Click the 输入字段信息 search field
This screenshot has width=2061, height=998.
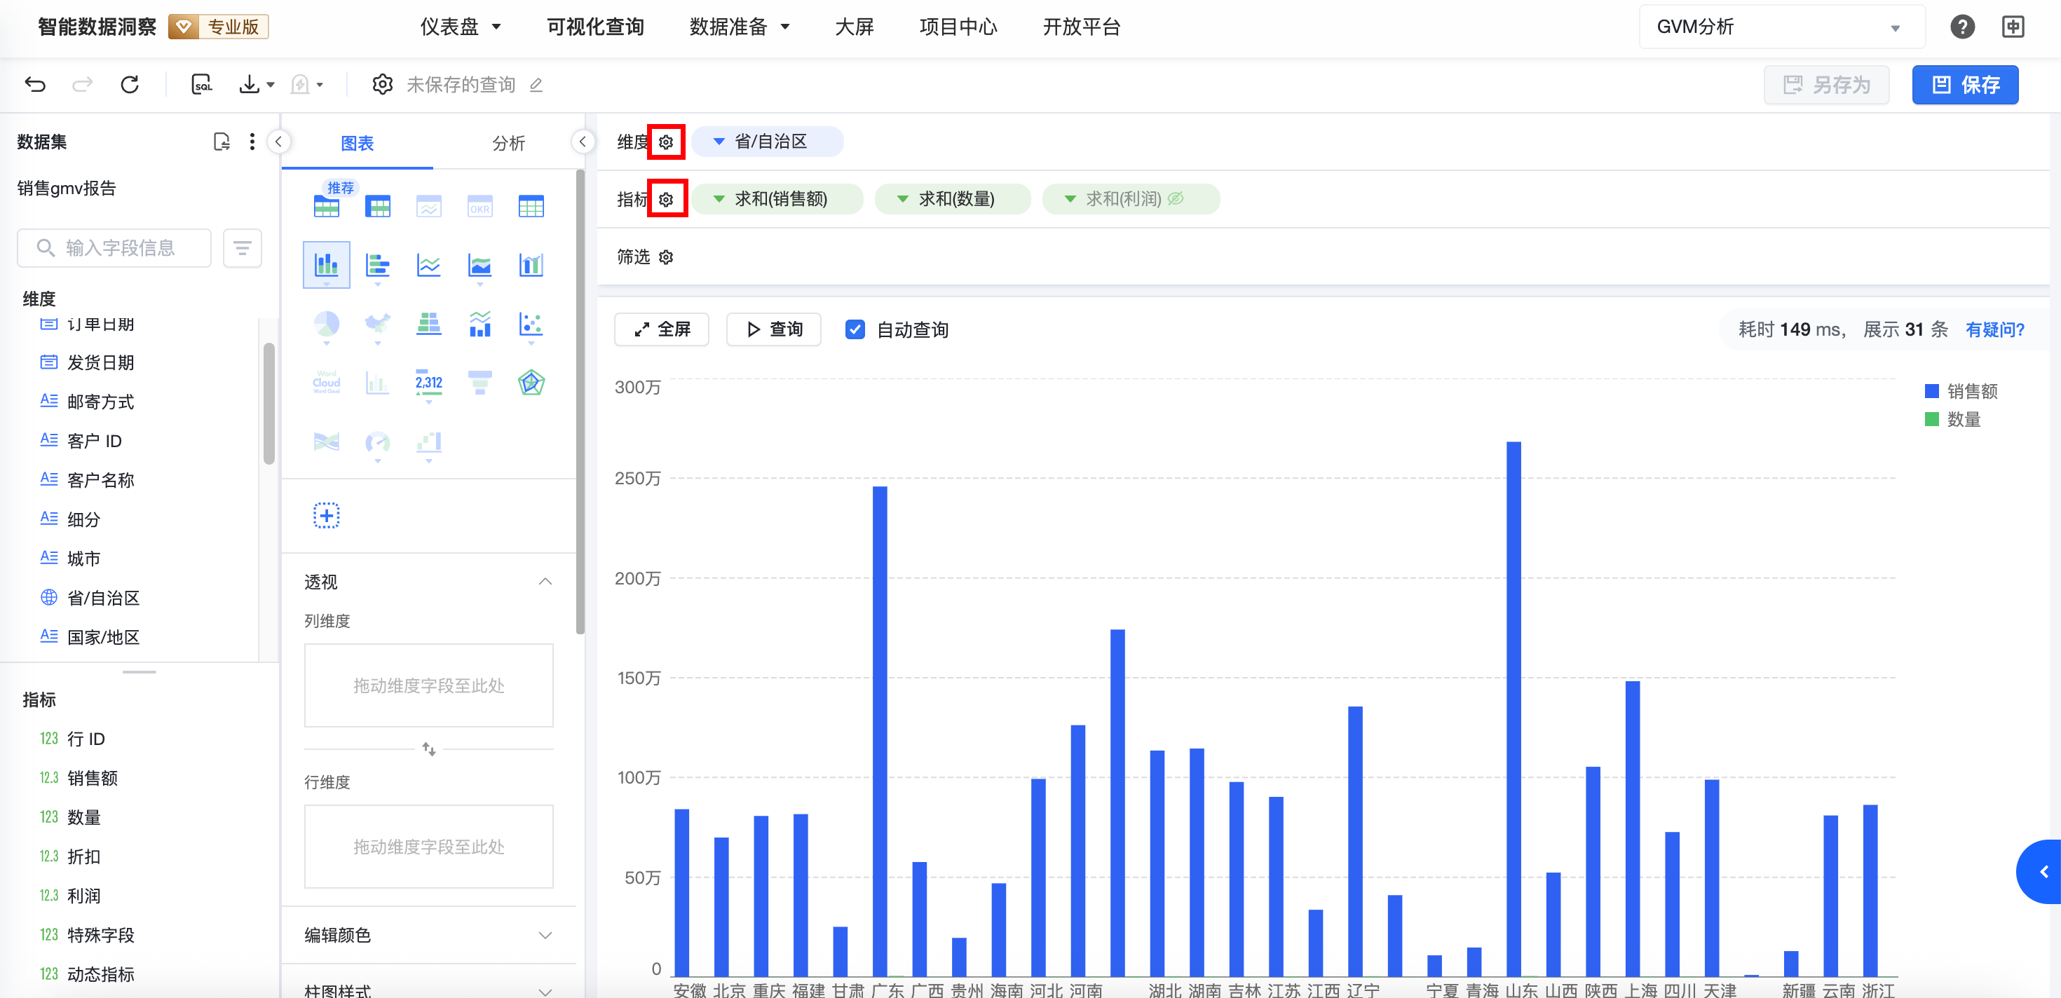tap(120, 248)
